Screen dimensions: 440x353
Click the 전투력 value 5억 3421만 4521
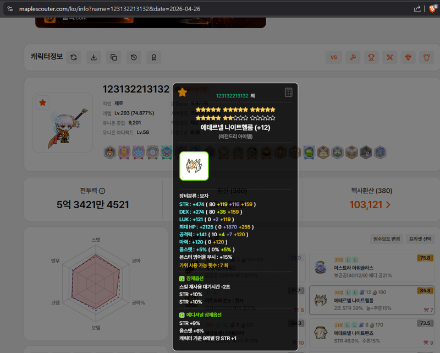[x=92, y=205]
